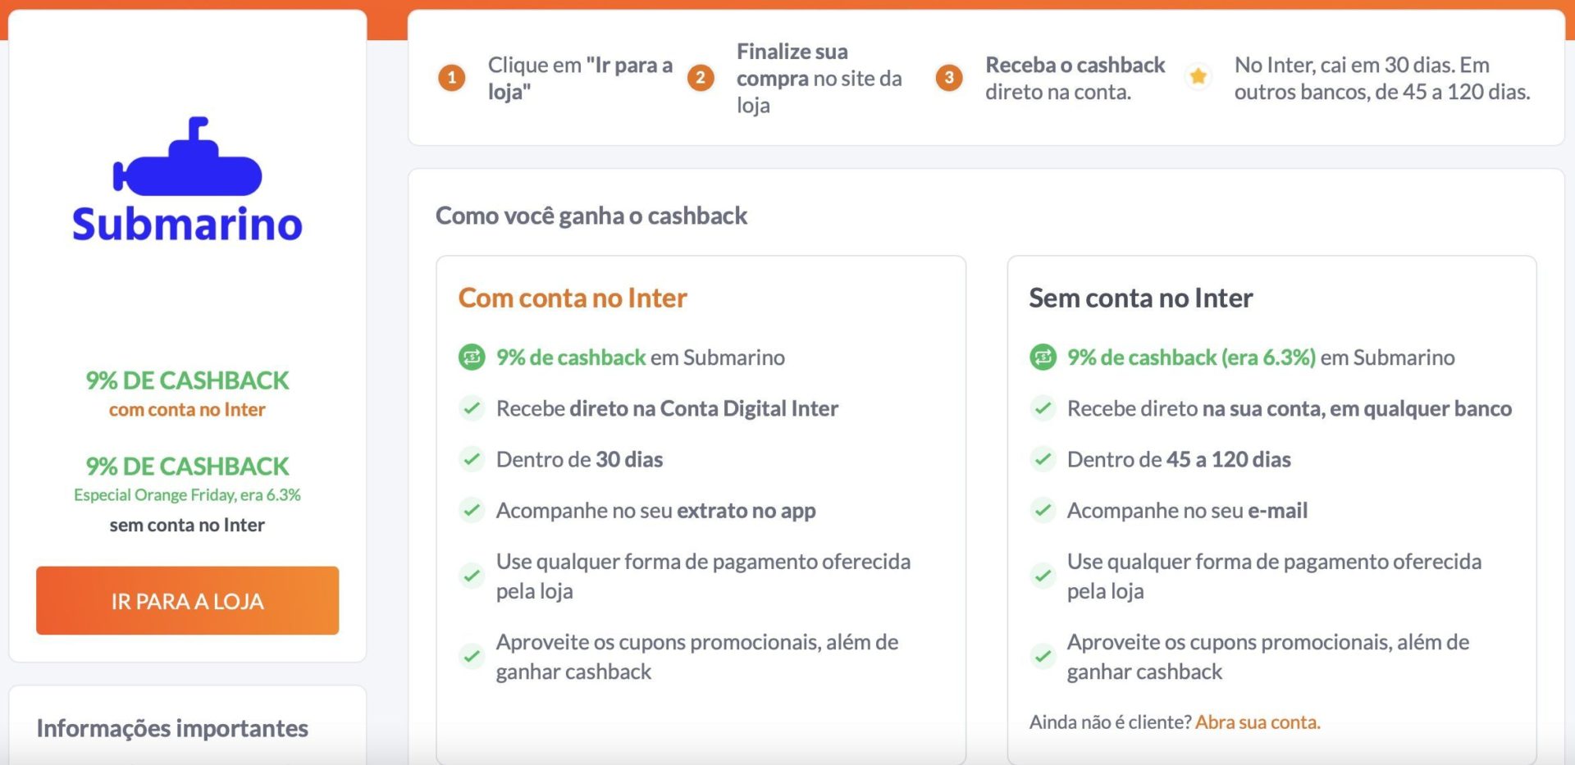Click checkmark beside Acompanhe no seu e-mail
1575x765 pixels.
click(1043, 510)
